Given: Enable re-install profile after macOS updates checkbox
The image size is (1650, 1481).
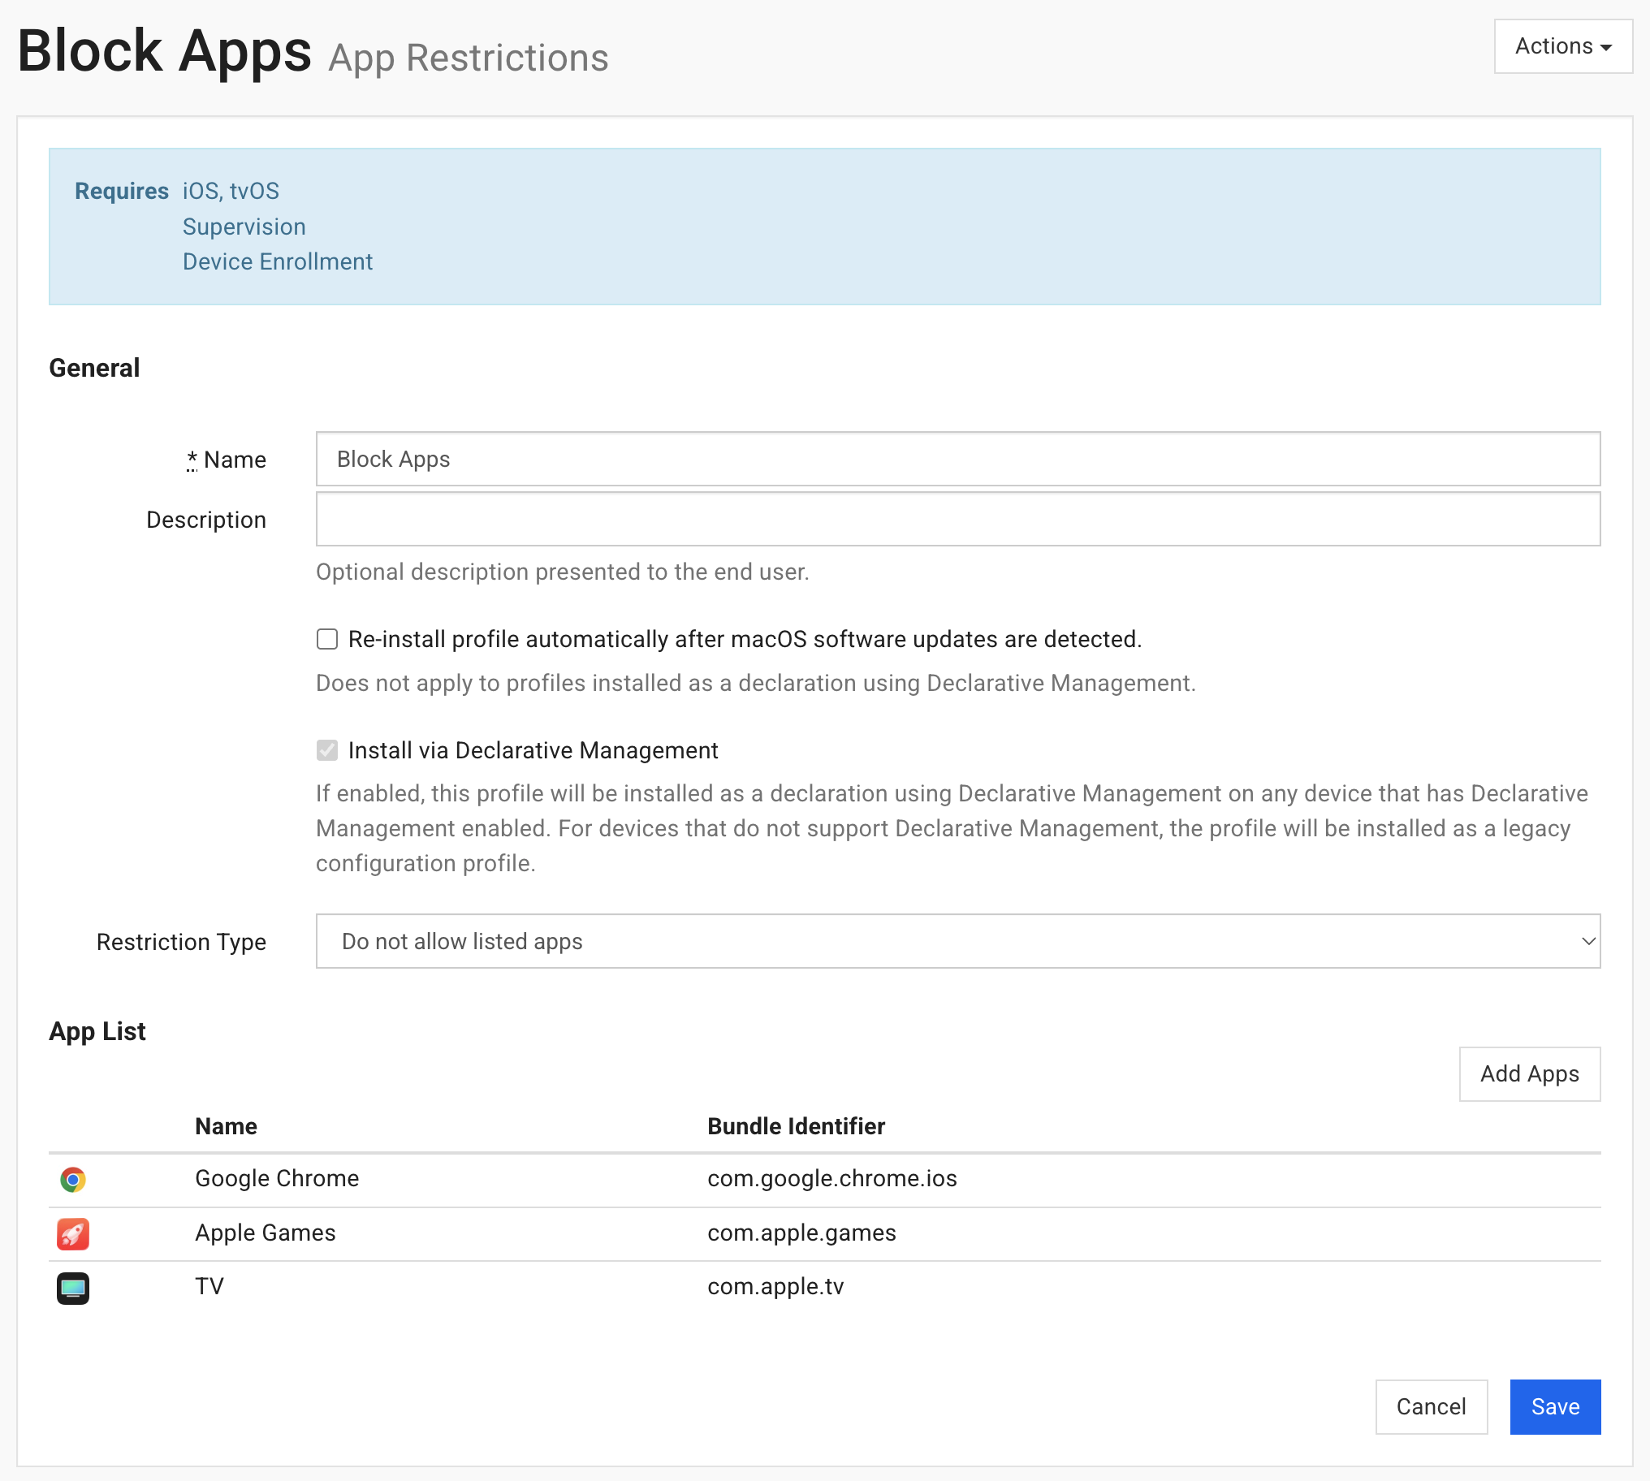Looking at the screenshot, I should pyautogui.click(x=327, y=640).
